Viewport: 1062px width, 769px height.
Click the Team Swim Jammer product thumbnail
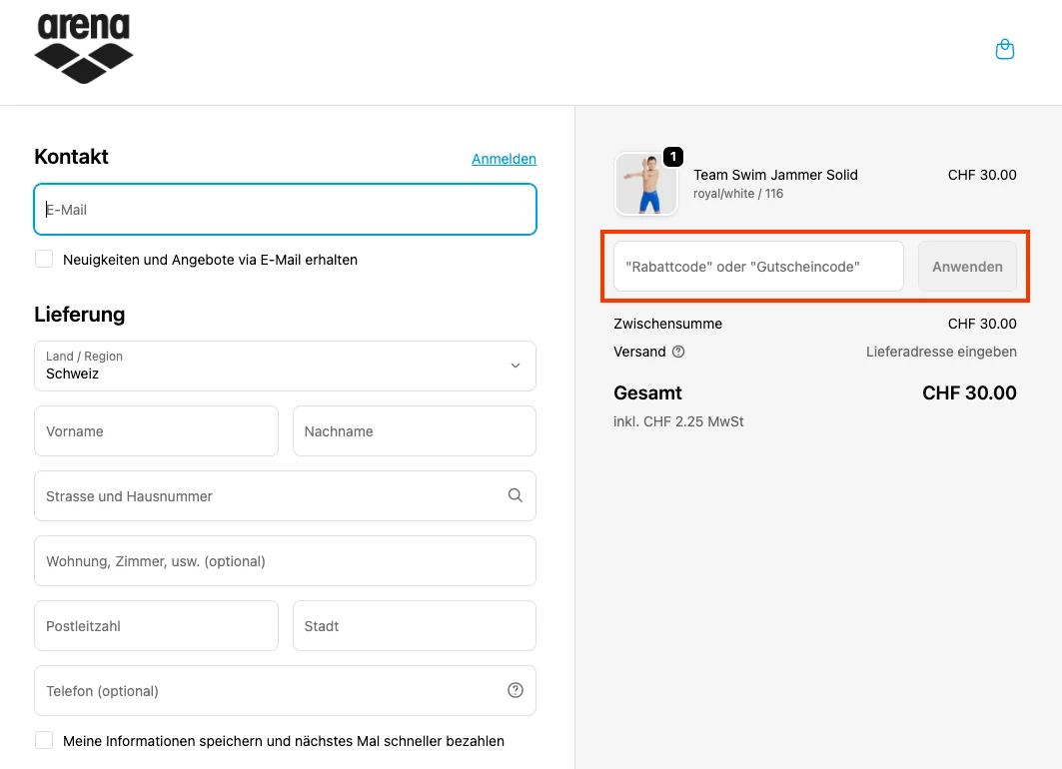pos(646,184)
